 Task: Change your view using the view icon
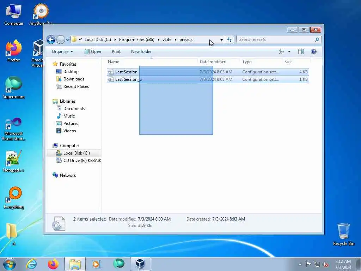[282, 52]
